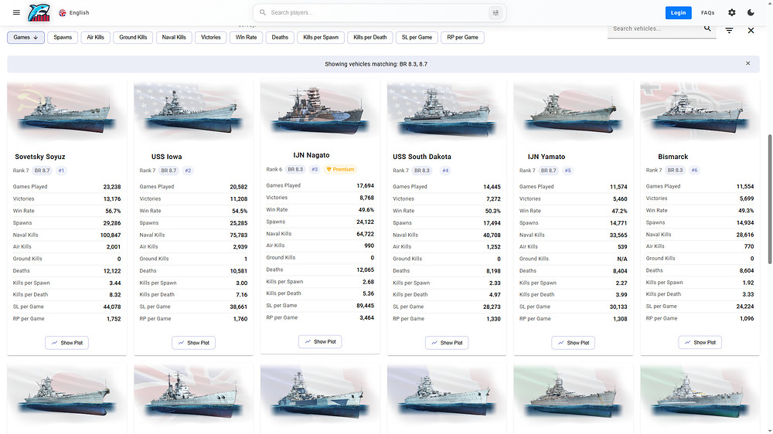The image size is (773, 434).
Task: Show Plot for USS South Dakota
Action: [x=447, y=343]
